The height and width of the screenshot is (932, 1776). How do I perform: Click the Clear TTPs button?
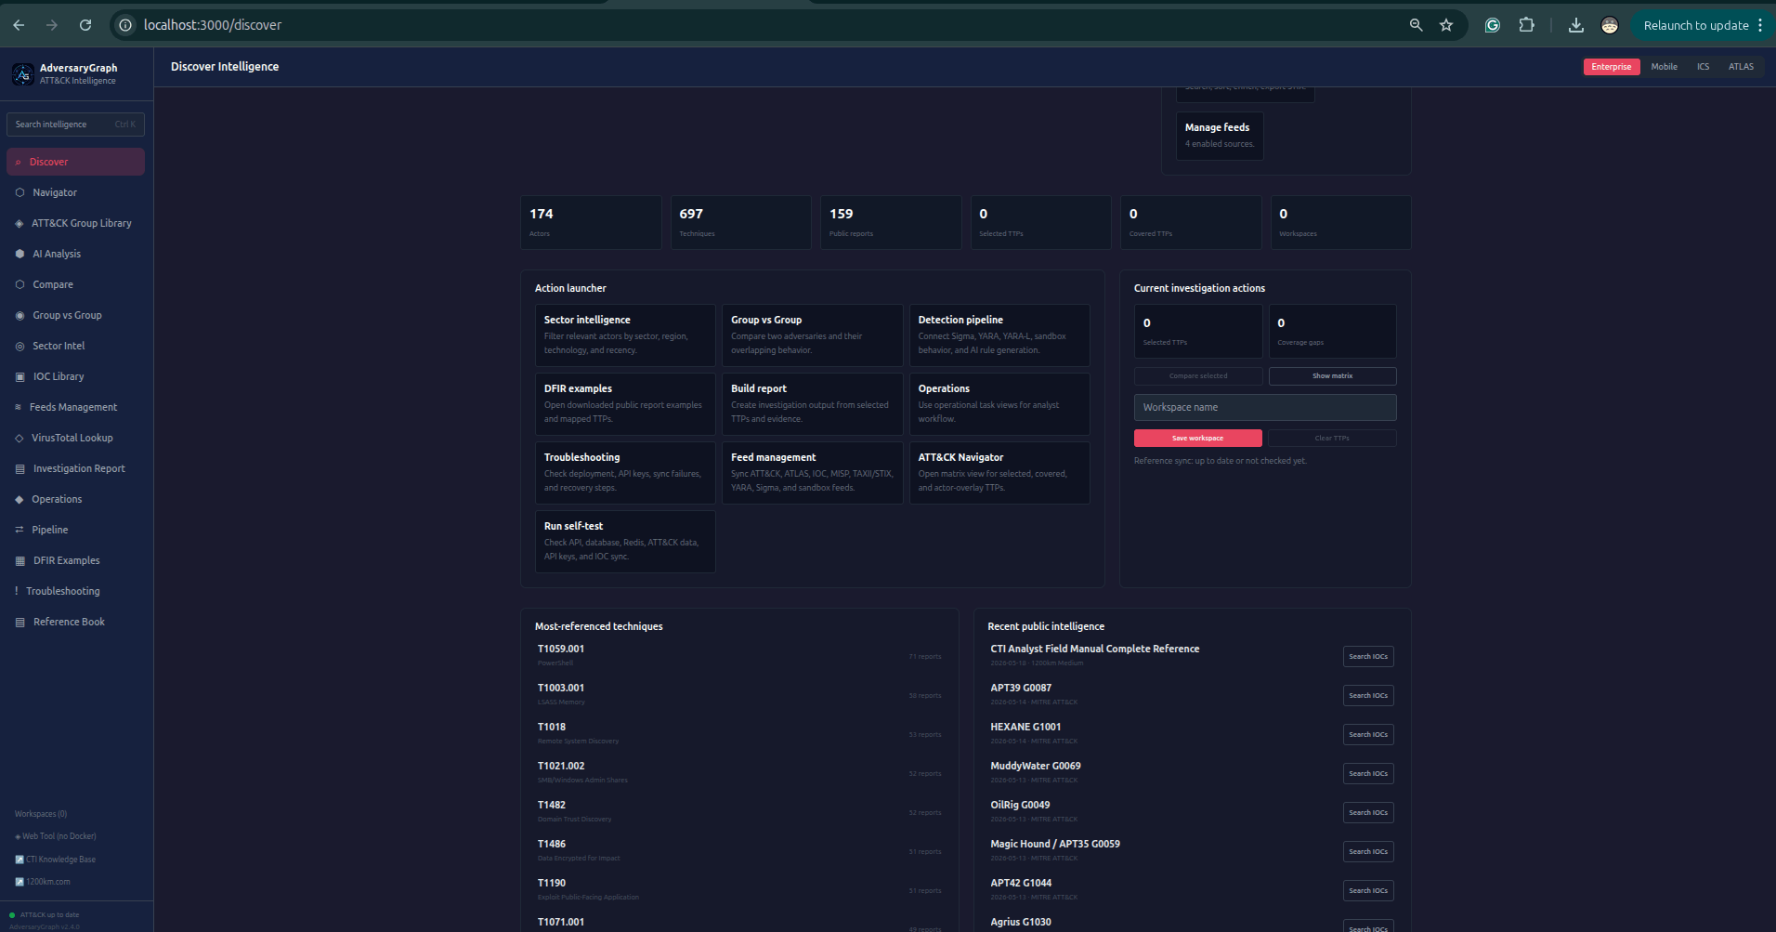(x=1332, y=438)
